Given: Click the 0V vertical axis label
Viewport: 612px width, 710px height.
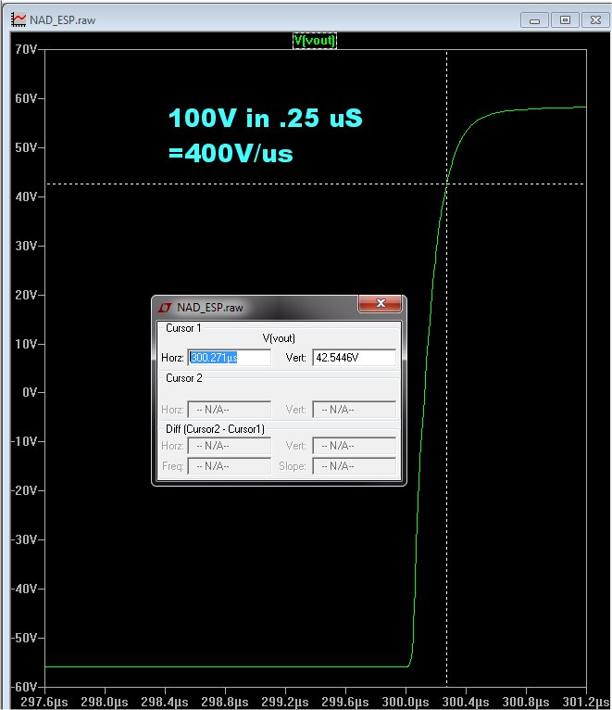Looking at the screenshot, I should pos(30,392).
